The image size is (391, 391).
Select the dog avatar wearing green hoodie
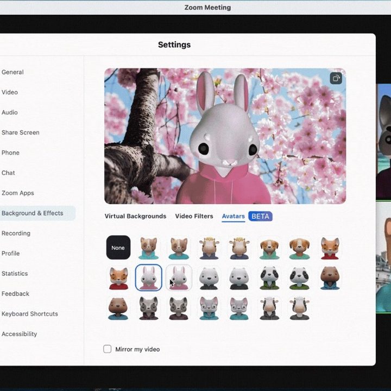pos(269,248)
